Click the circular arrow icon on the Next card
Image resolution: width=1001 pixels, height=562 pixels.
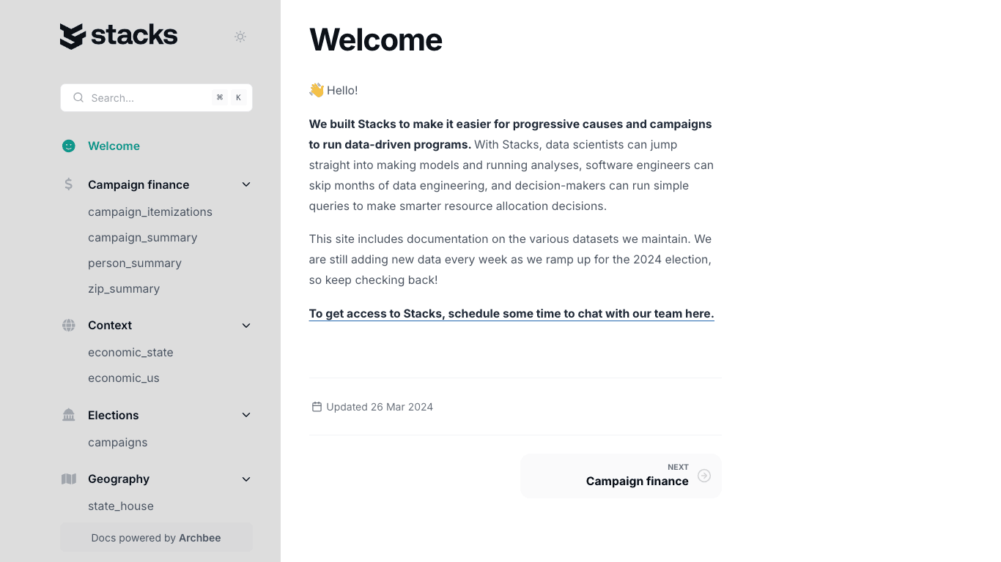coord(704,476)
